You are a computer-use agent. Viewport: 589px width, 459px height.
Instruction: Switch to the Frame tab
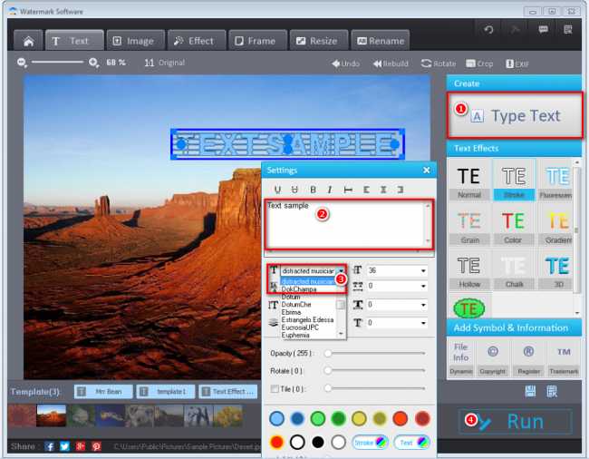[x=257, y=41]
